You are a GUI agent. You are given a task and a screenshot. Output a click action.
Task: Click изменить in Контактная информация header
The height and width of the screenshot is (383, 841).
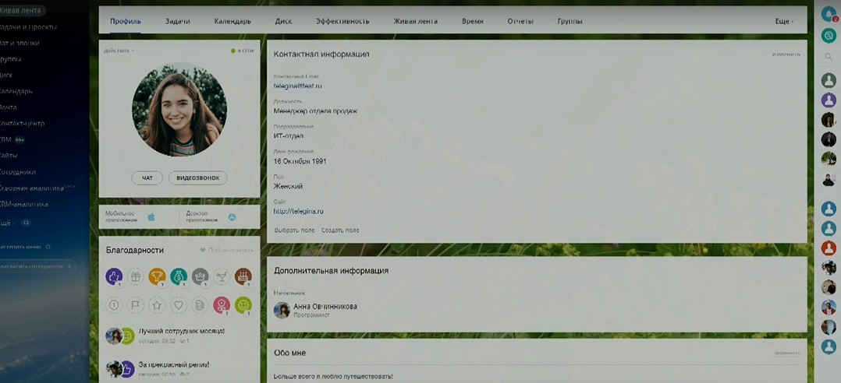786,54
